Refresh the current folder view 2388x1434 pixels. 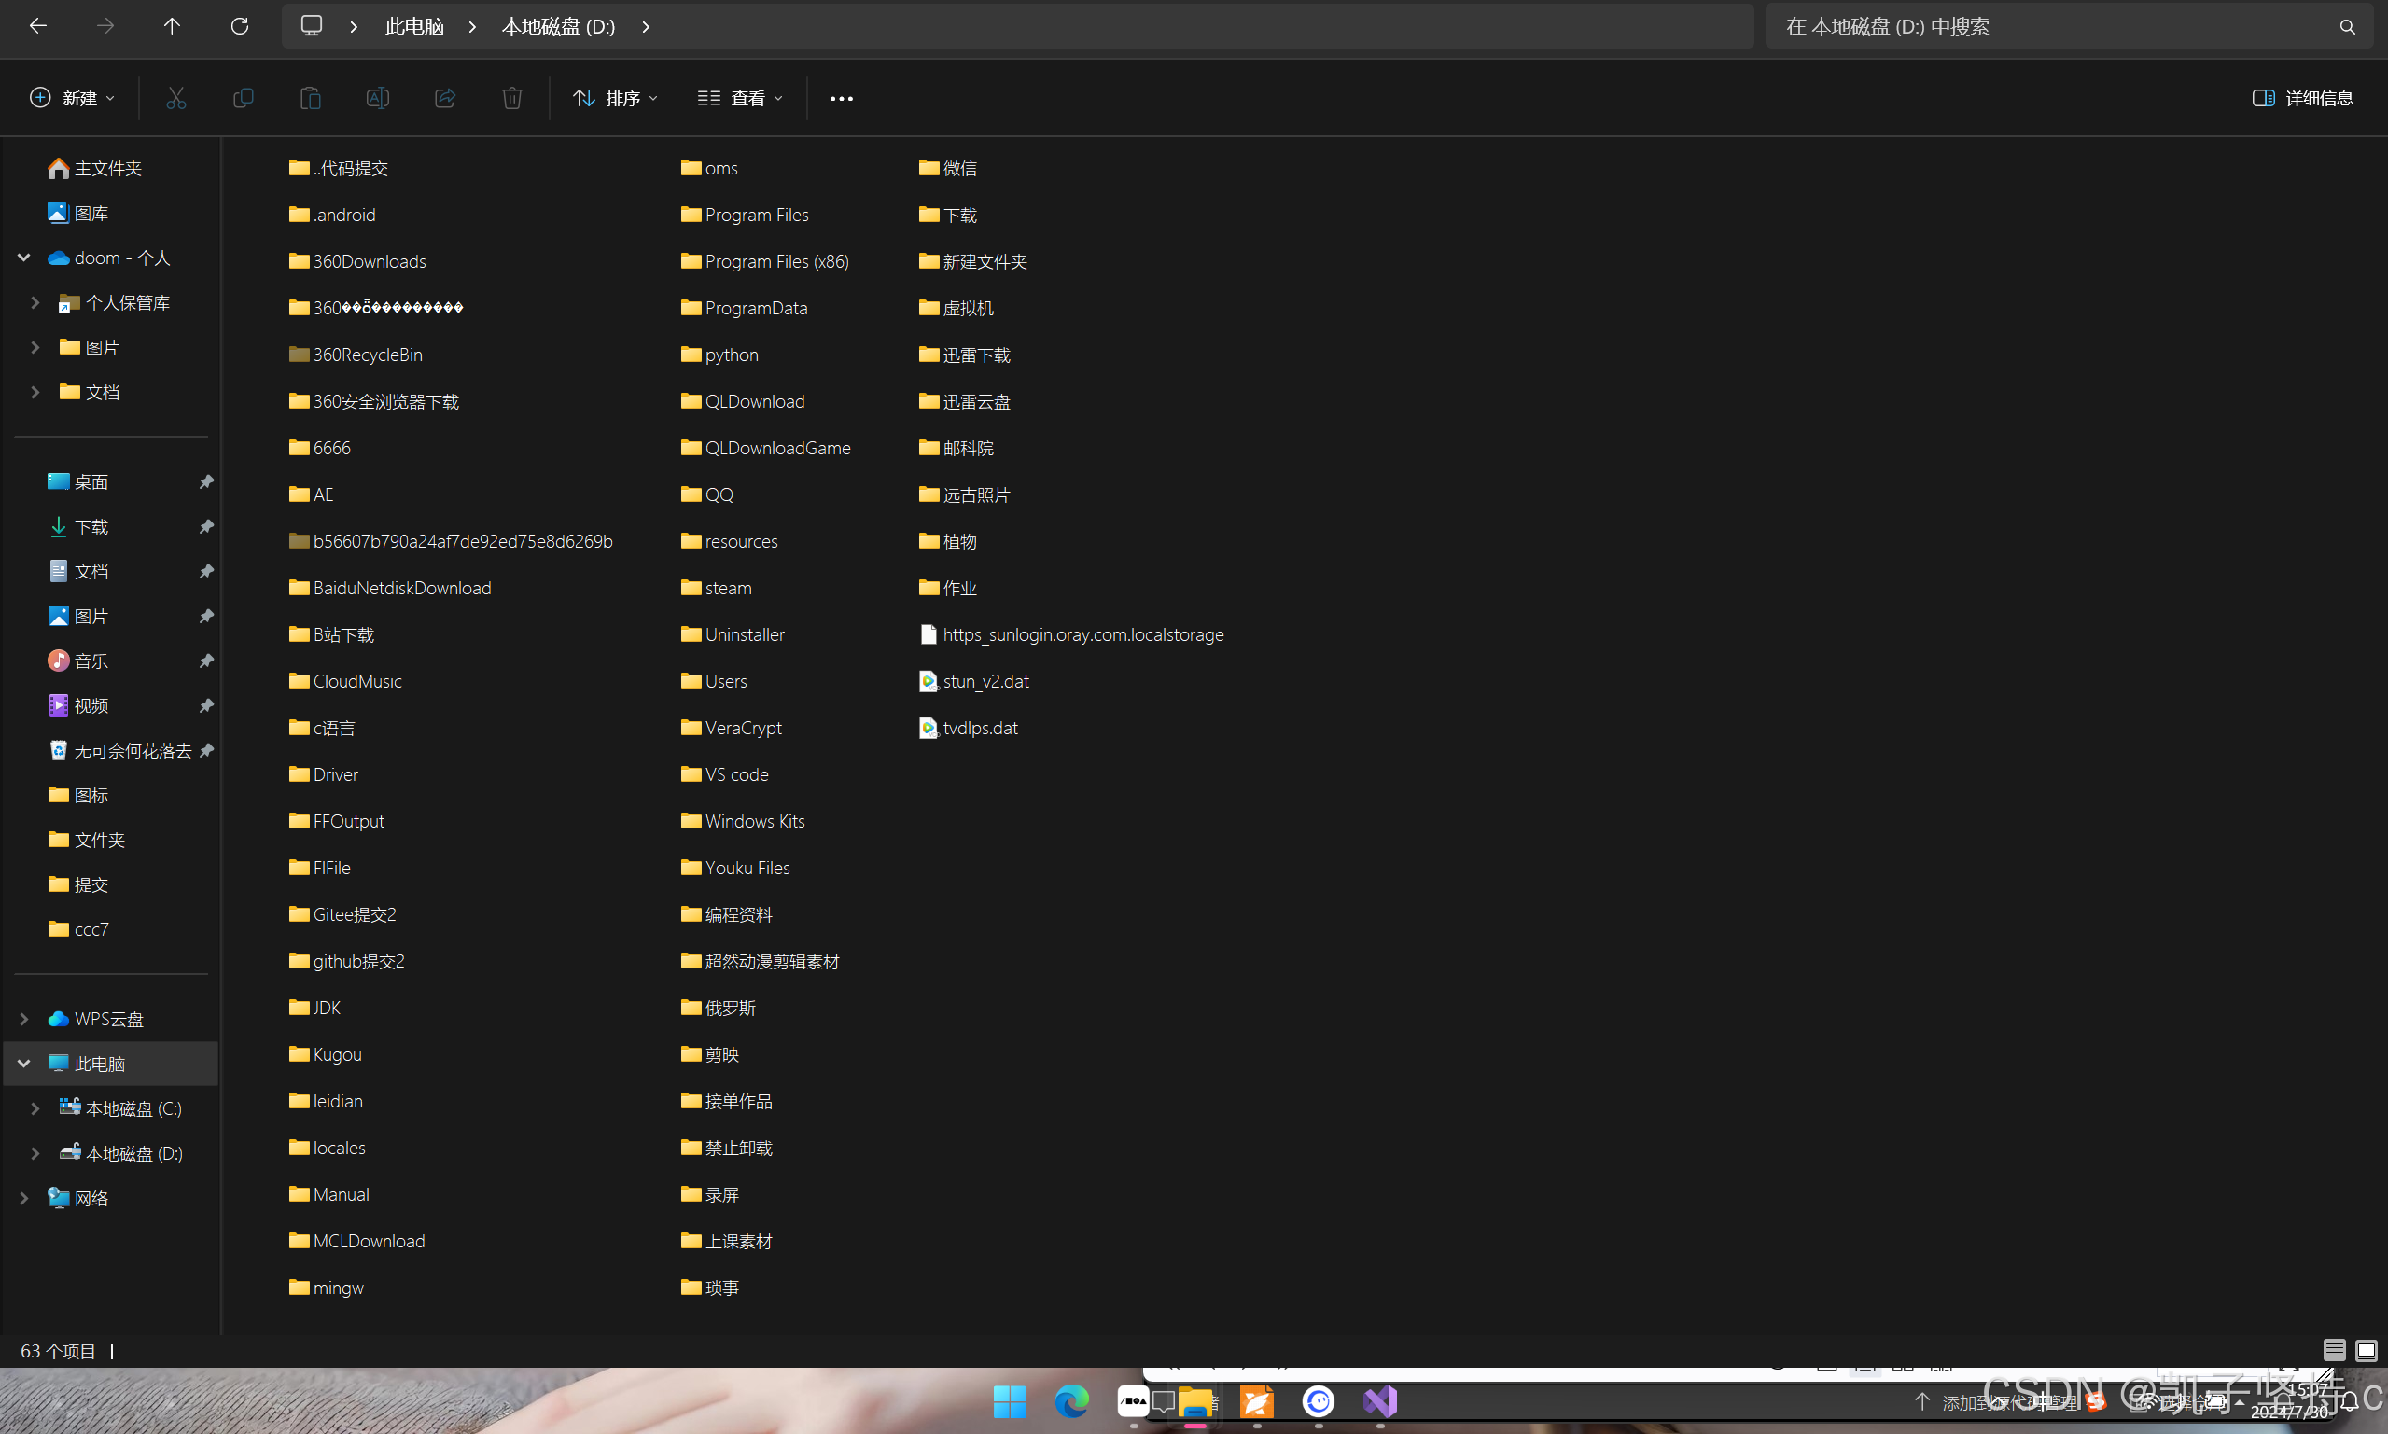tap(240, 26)
